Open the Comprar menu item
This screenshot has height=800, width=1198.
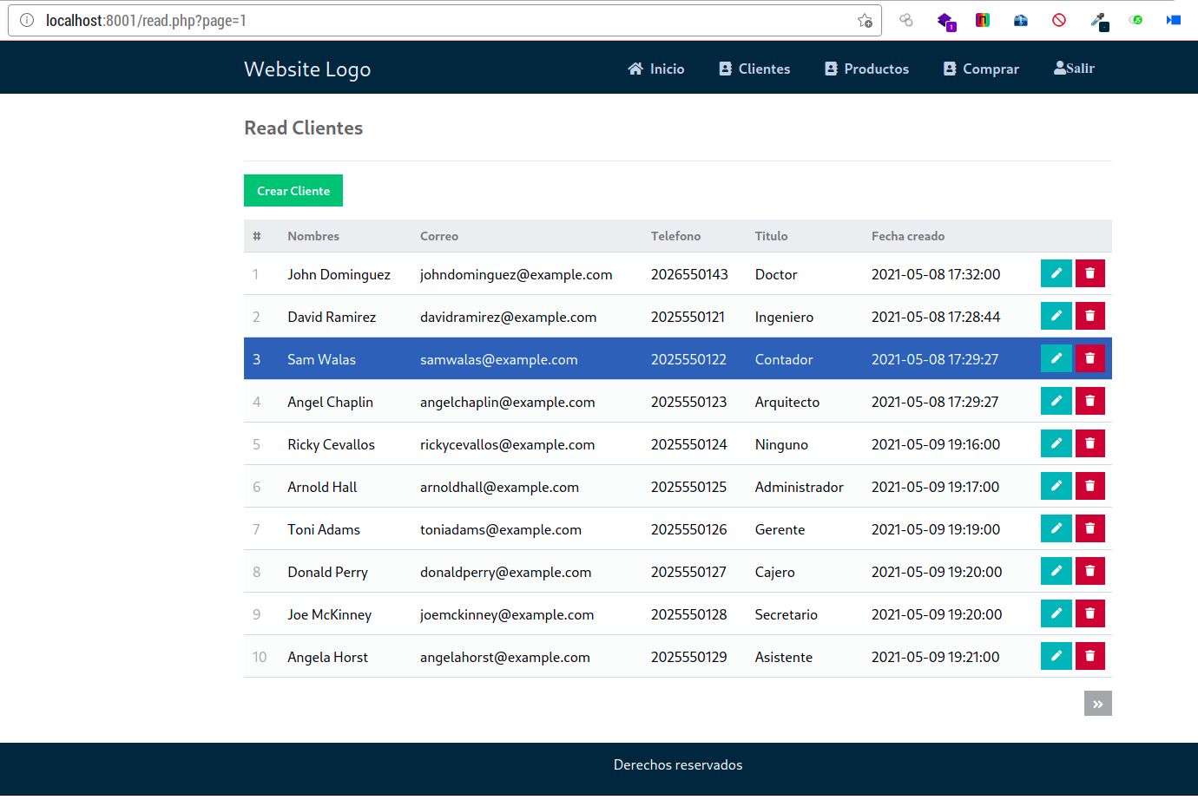click(981, 69)
